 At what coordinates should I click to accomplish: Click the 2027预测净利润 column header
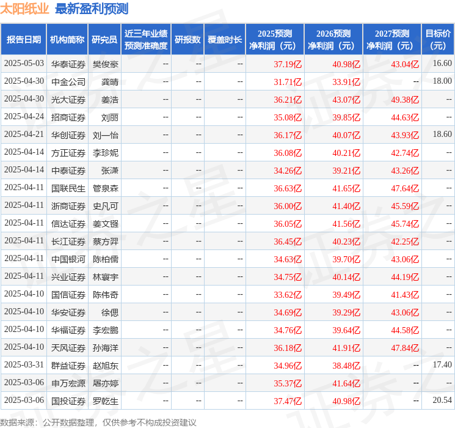pyautogui.click(x=392, y=39)
